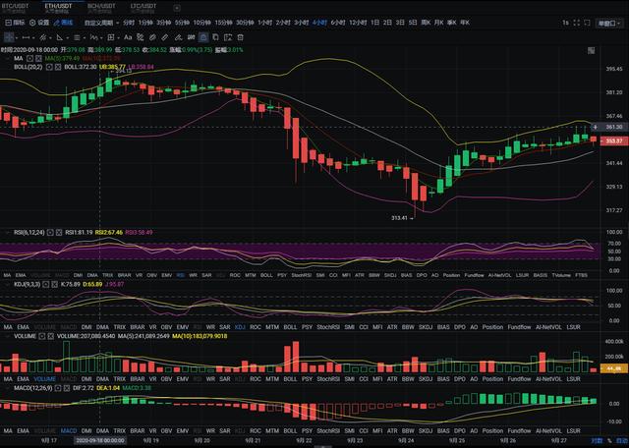
Task: Click the 2020-09-18 00:00:00 time axis label
Action: click(100, 440)
